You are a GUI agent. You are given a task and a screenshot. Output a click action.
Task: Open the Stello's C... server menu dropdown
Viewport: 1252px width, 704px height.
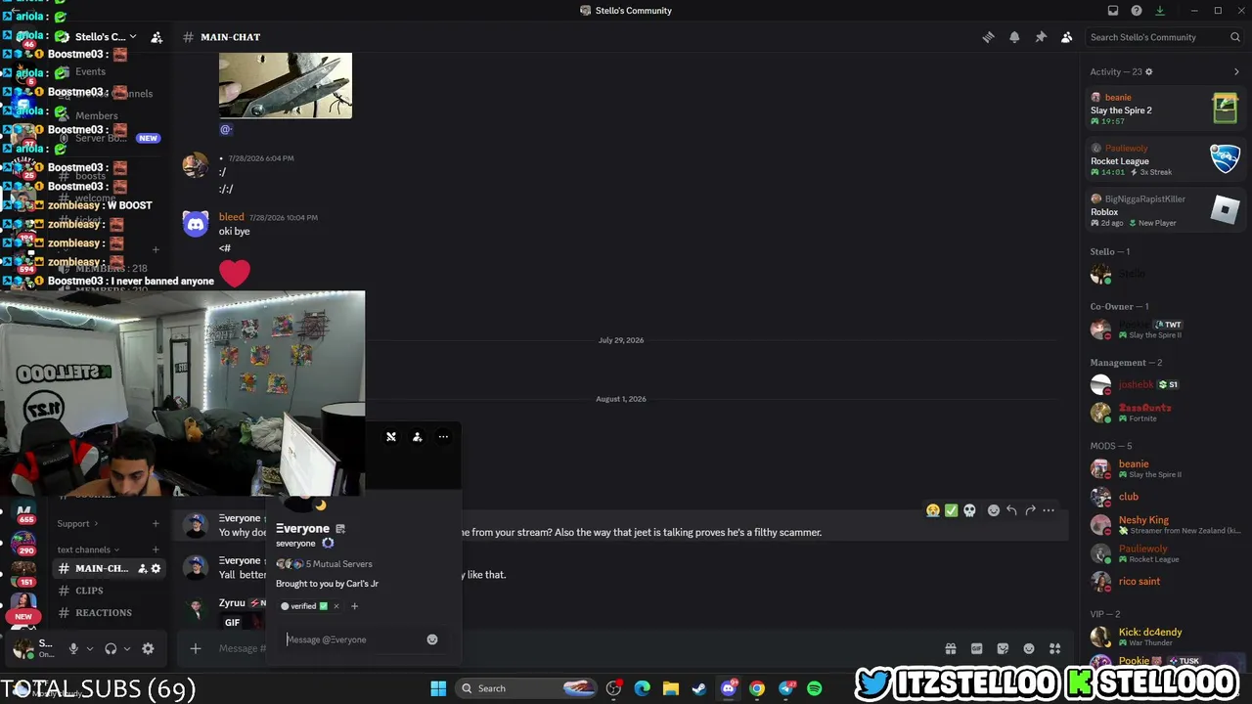(106, 37)
